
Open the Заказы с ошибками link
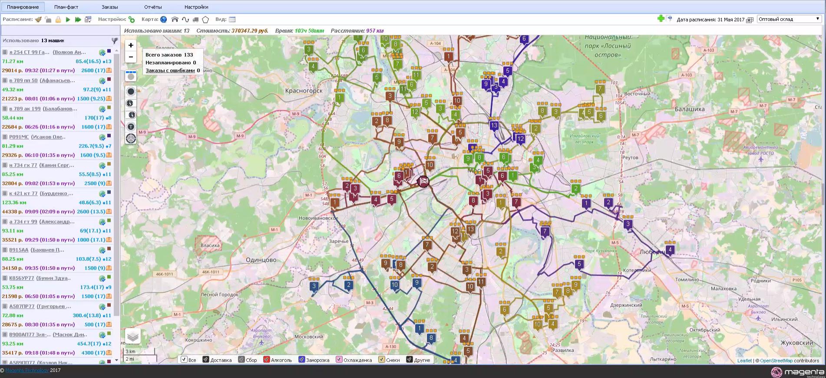tap(170, 70)
